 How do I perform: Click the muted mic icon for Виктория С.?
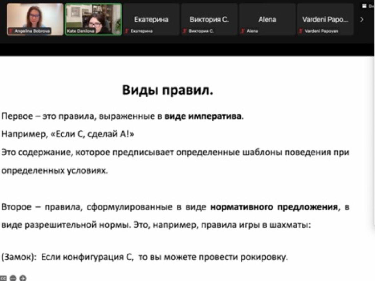185,31
